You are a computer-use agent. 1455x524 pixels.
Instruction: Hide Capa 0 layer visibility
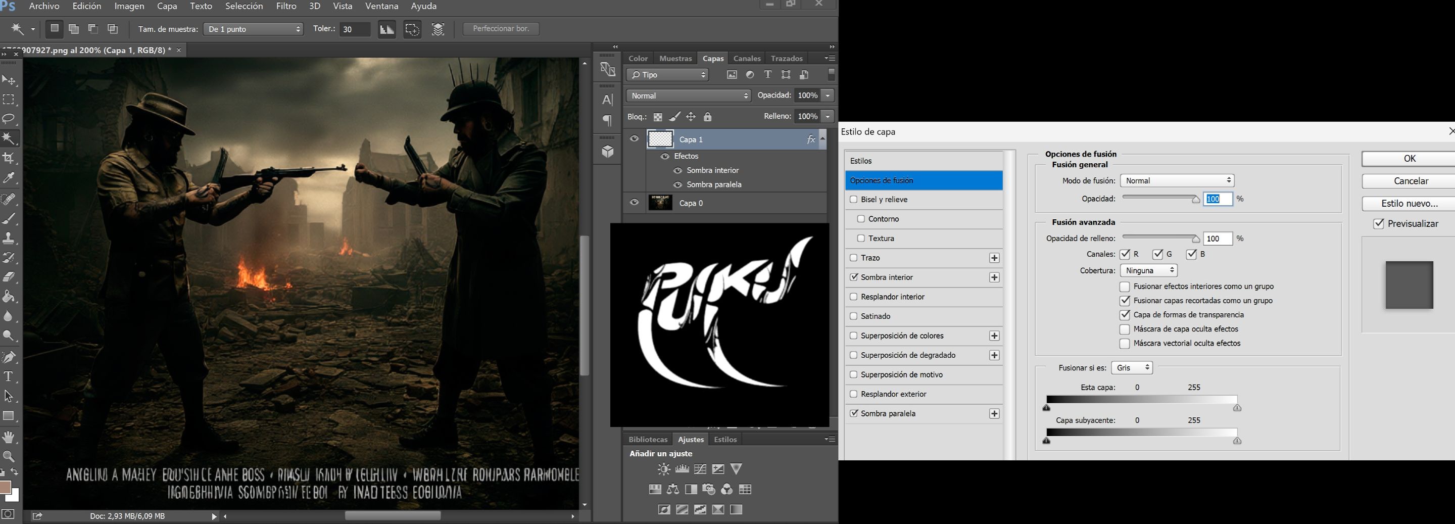[635, 202]
